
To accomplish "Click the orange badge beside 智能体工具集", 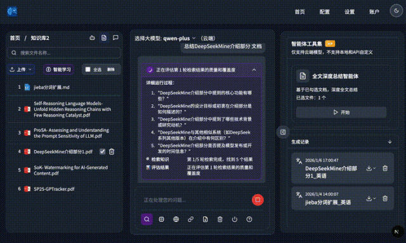I will click(x=330, y=44).
